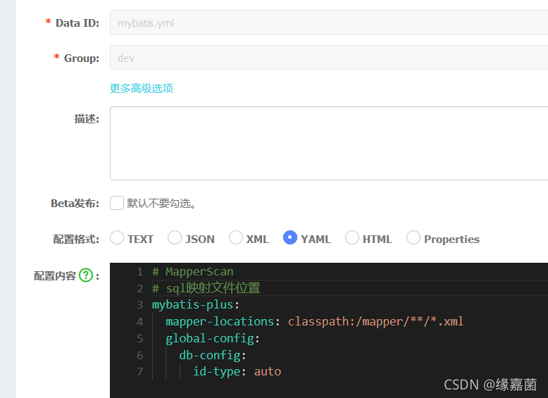Click the 'mybatis-plus:' line in editor
The height and width of the screenshot is (398, 548).
click(x=196, y=305)
